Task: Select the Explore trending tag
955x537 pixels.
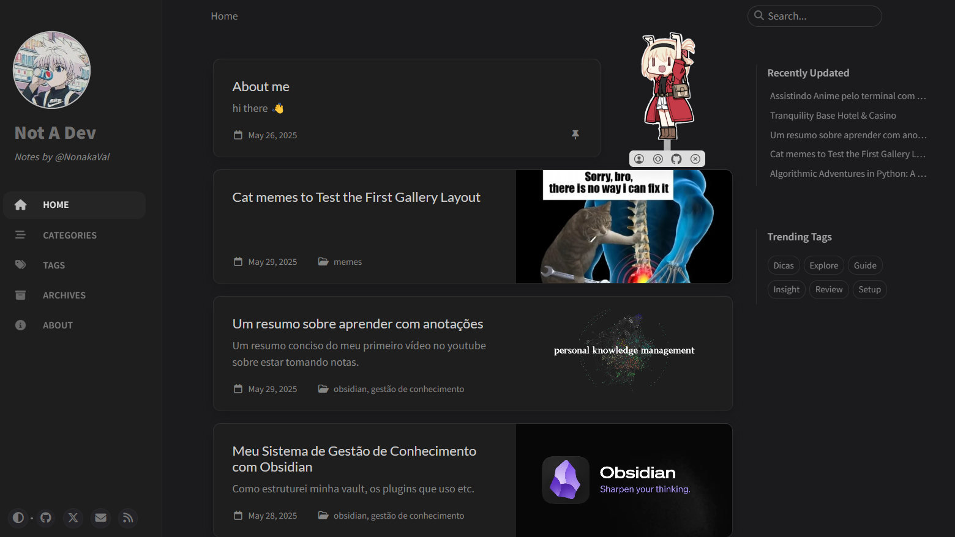Action: tap(824, 265)
